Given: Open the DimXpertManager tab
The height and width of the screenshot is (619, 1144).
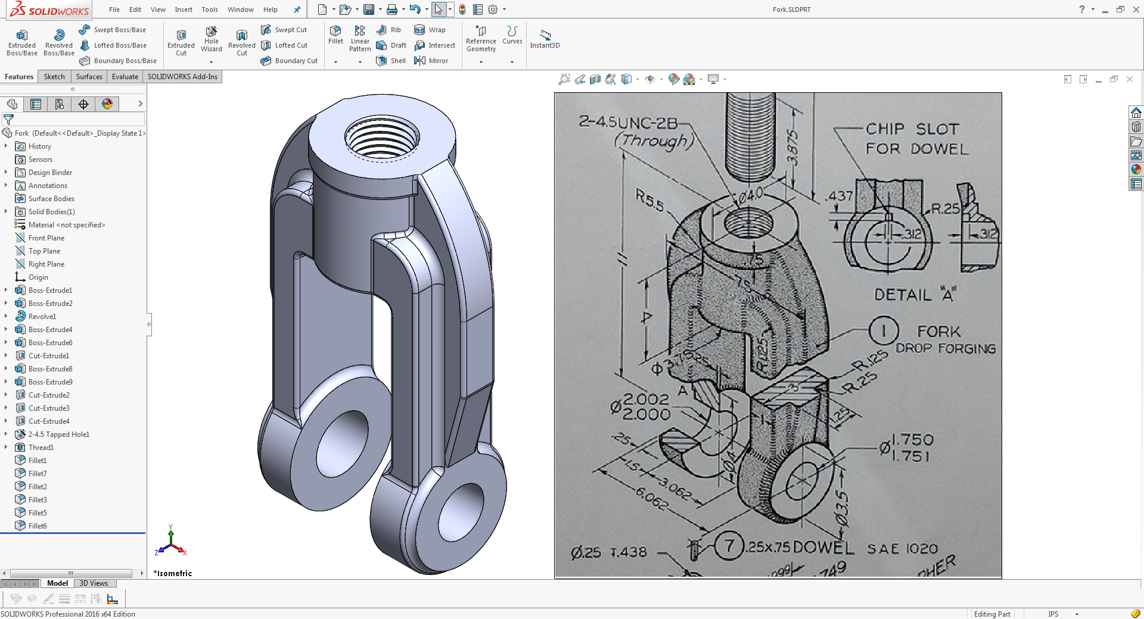Looking at the screenshot, I should tap(83, 104).
